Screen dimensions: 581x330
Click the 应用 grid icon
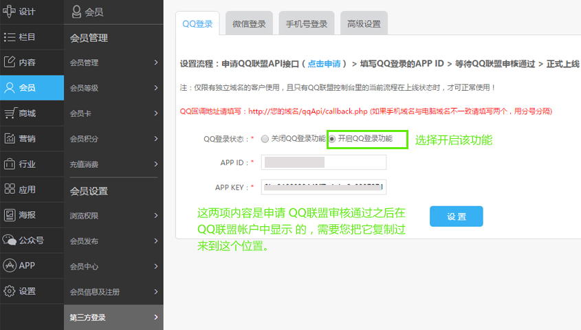point(10,189)
